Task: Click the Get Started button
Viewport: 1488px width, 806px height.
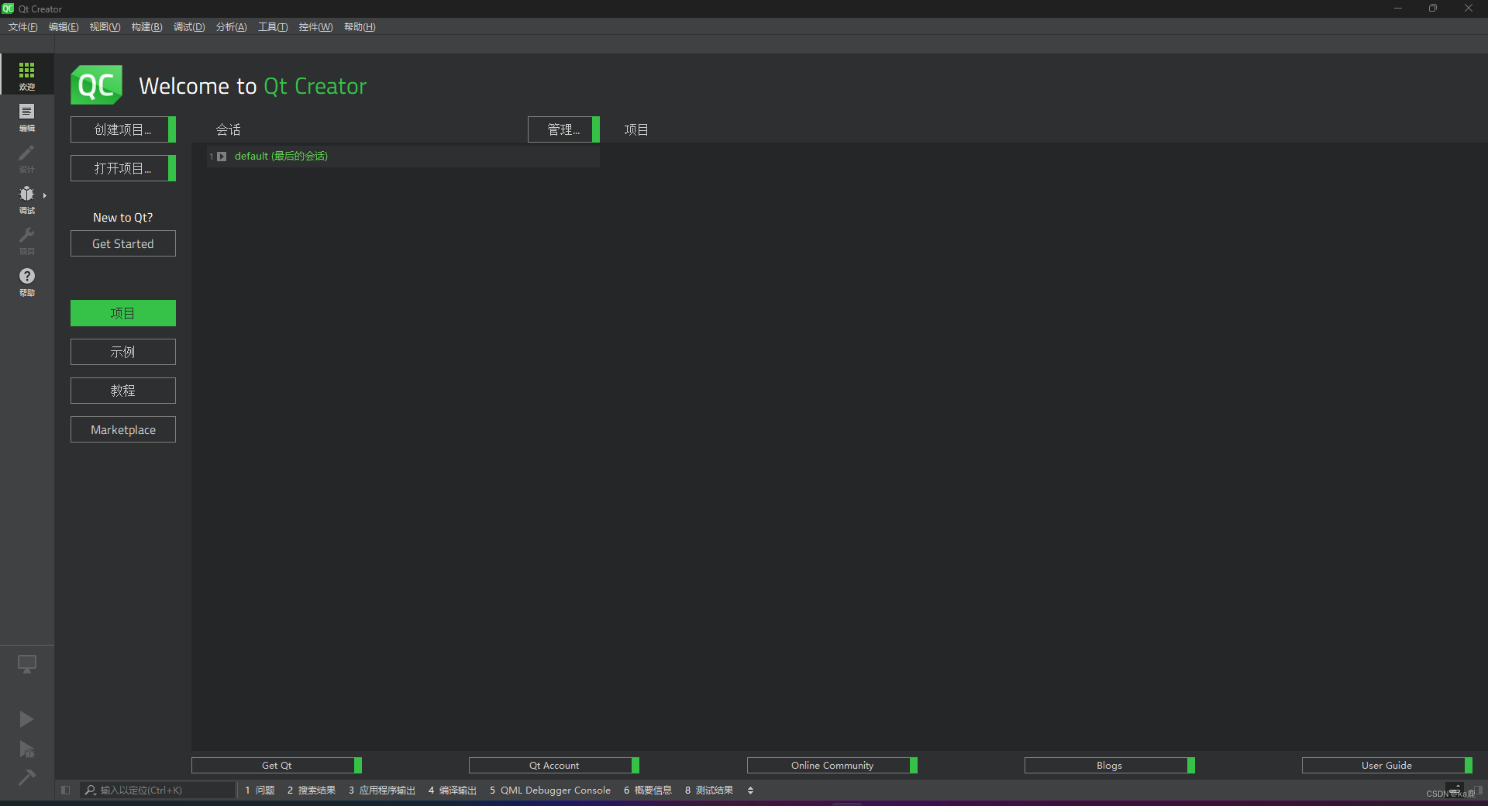Action: click(123, 243)
